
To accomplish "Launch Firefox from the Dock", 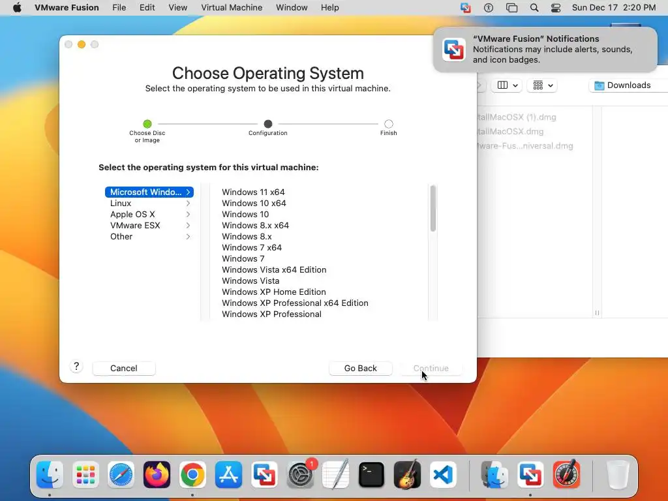I will [x=157, y=474].
